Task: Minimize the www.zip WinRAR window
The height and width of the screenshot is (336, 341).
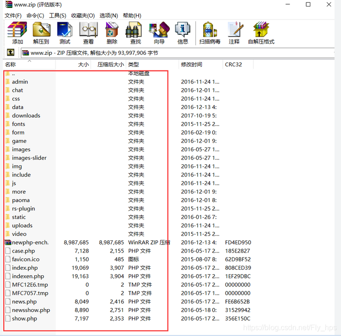Action: pos(288,4)
